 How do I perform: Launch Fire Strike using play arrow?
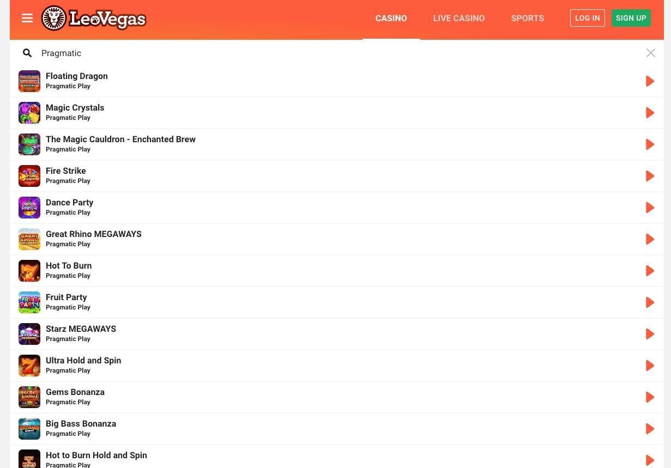(649, 176)
